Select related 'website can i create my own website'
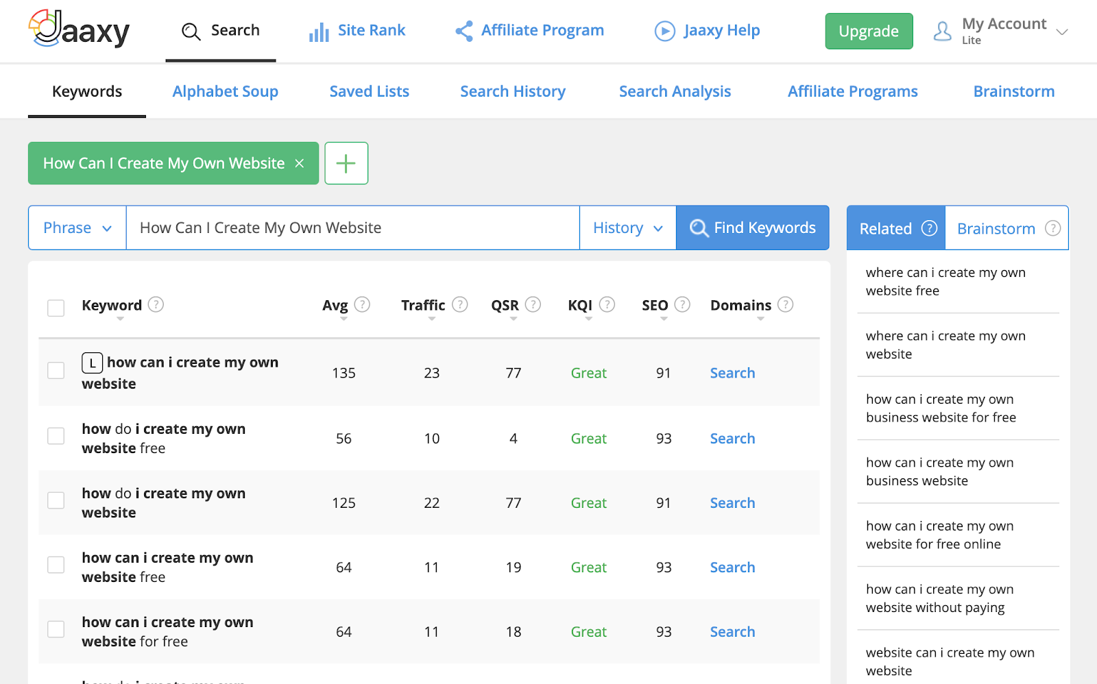 click(950, 662)
